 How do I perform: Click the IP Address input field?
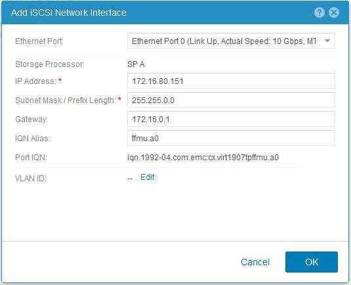click(x=231, y=81)
